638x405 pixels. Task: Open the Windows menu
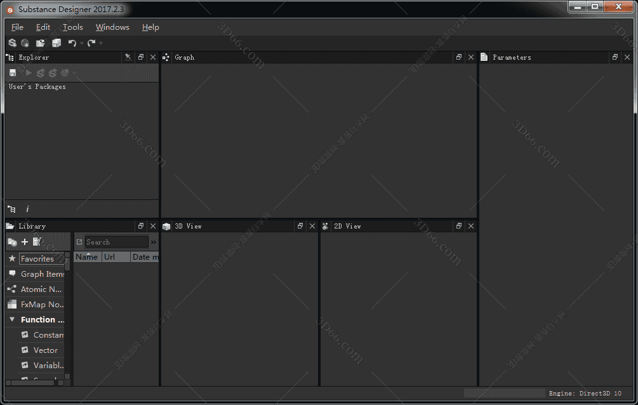click(x=112, y=27)
